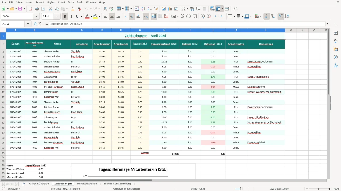
Task: Click the Insert Hyperlink globe icon
Action: [192, 9]
